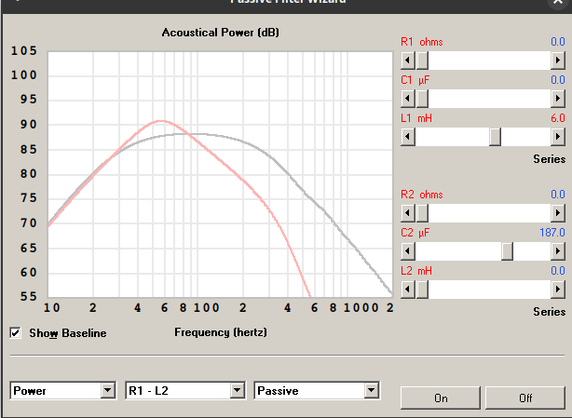Click the L2 mH left arrow

click(x=408, y=290)
